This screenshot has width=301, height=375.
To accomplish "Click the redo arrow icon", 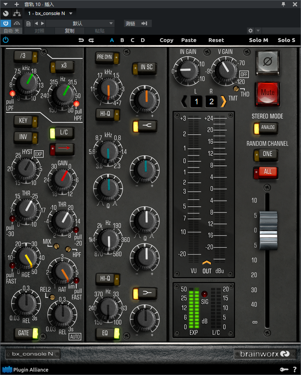I will (x=91, y=40).
